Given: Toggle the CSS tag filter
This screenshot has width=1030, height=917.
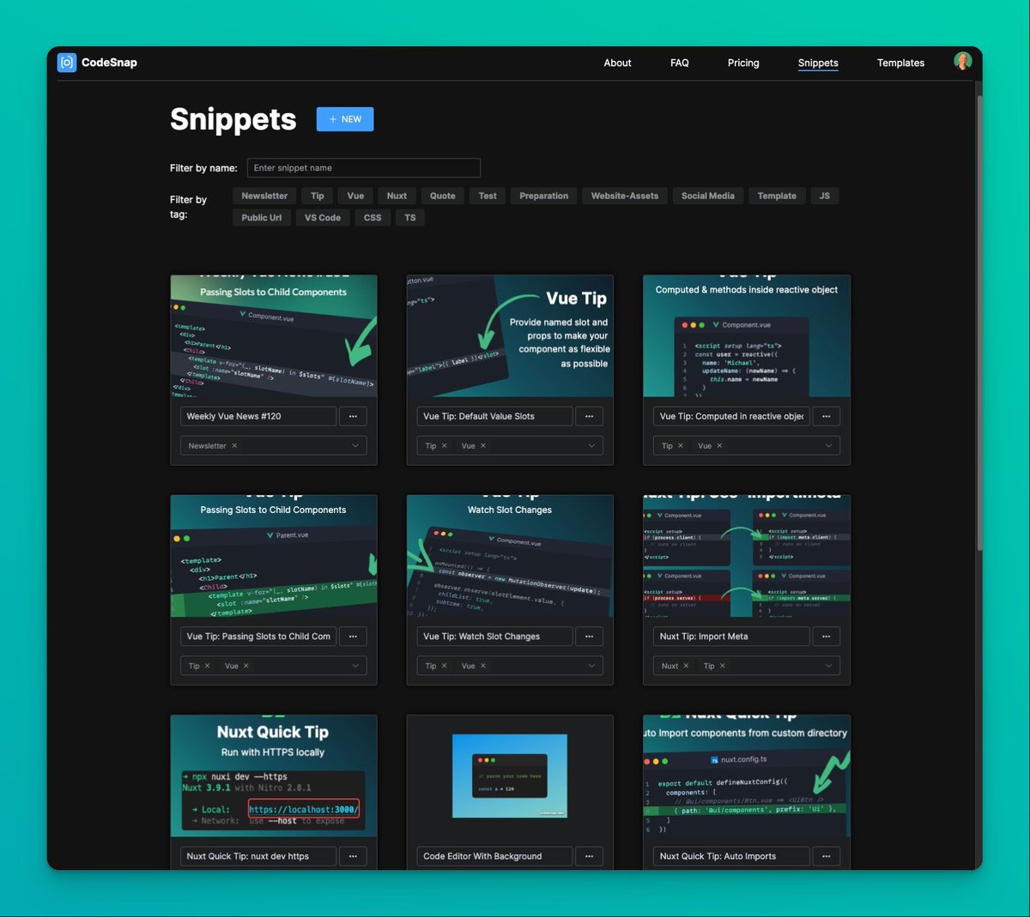Looking at the screenshot, I should click(x=373, y=218).
